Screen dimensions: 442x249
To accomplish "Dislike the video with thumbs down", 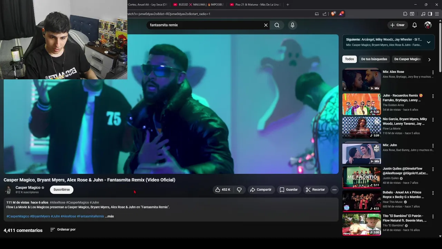I will click(239, 190).
